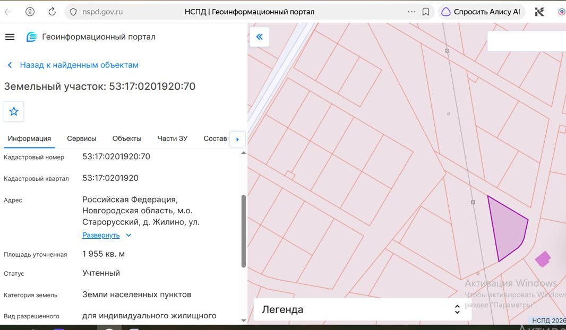The image size is (566, 330).
Task: Click the Alice AI circle icon
Action: click(x=446, y=12)
